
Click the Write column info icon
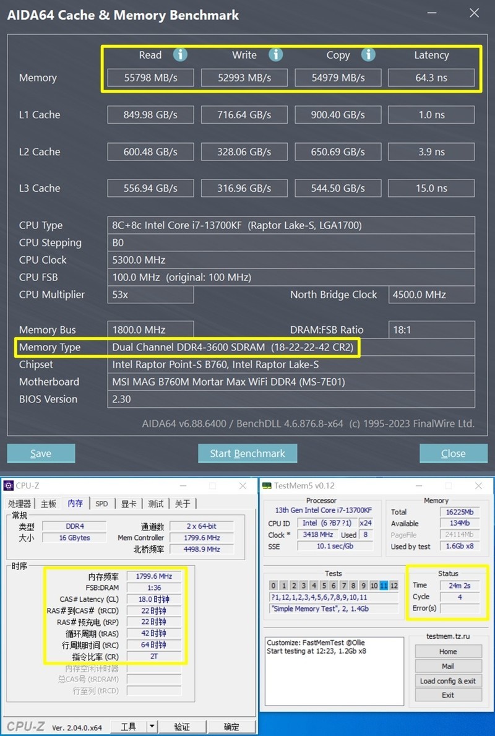coord(276,54)
